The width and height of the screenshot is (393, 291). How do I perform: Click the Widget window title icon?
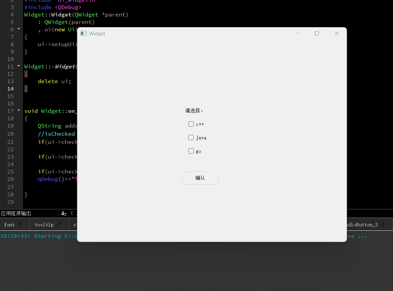coord(84,34)
